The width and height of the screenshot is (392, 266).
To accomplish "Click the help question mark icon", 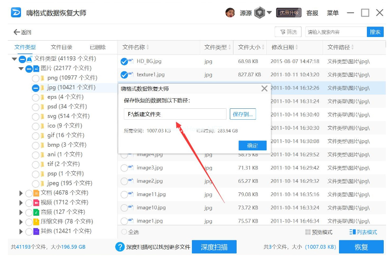I will [120, 247].
